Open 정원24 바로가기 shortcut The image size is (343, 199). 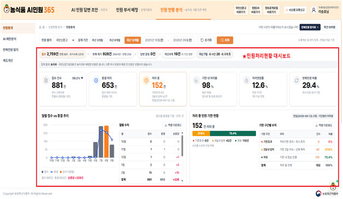click(x=255, y=10)
